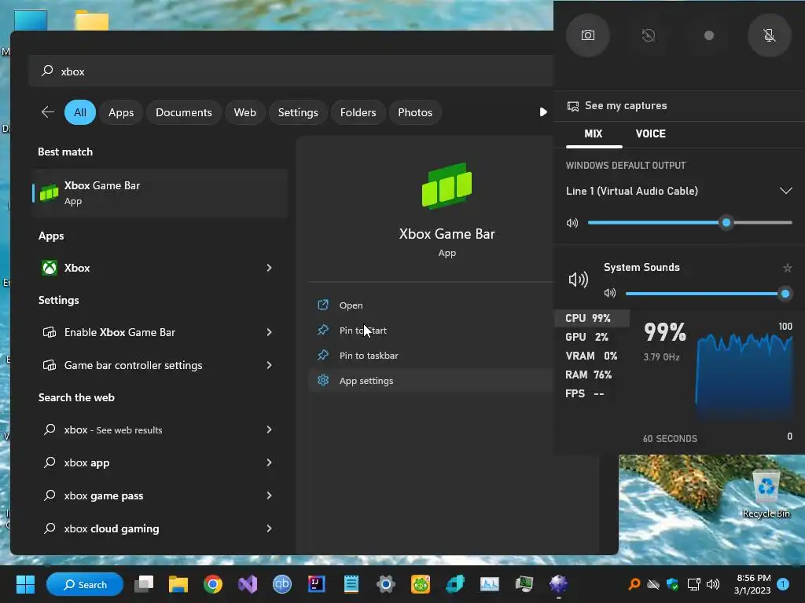This screenshot has width=805, height=603.
Task: Search the web for xbox game pass
Action: pyautogui.click(x=104, y=496)
